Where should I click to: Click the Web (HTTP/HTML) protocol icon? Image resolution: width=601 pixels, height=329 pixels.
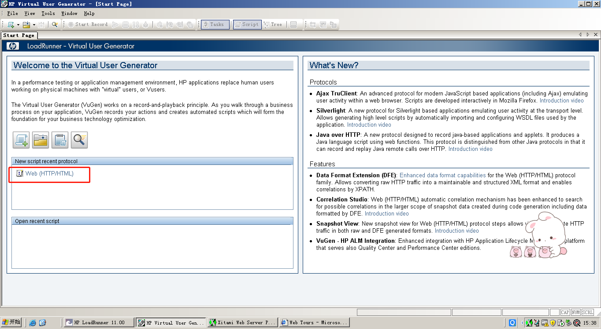tap(19, 174)
